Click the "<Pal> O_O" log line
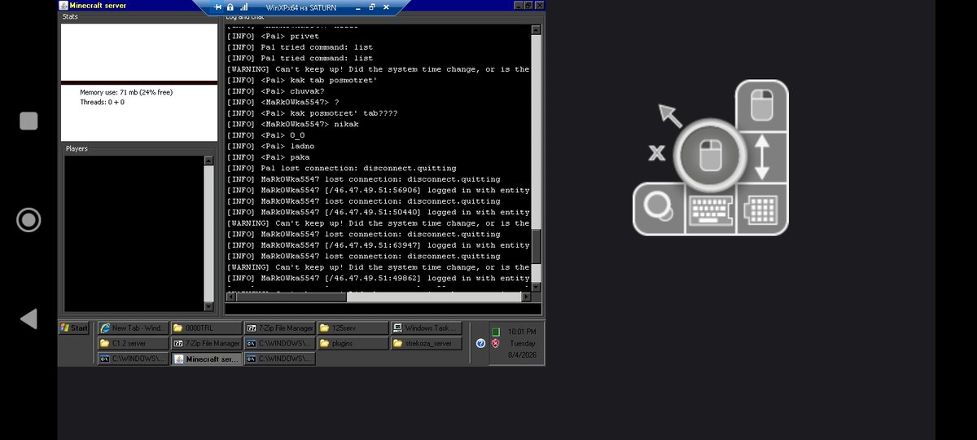This screenshot has width=977, height=440. [266, 135]
